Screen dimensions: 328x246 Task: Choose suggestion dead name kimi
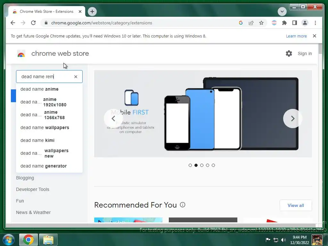[49, 140]
